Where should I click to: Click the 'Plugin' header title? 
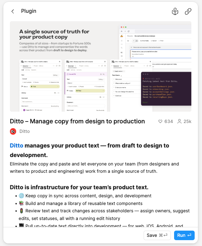coord(29,11)
